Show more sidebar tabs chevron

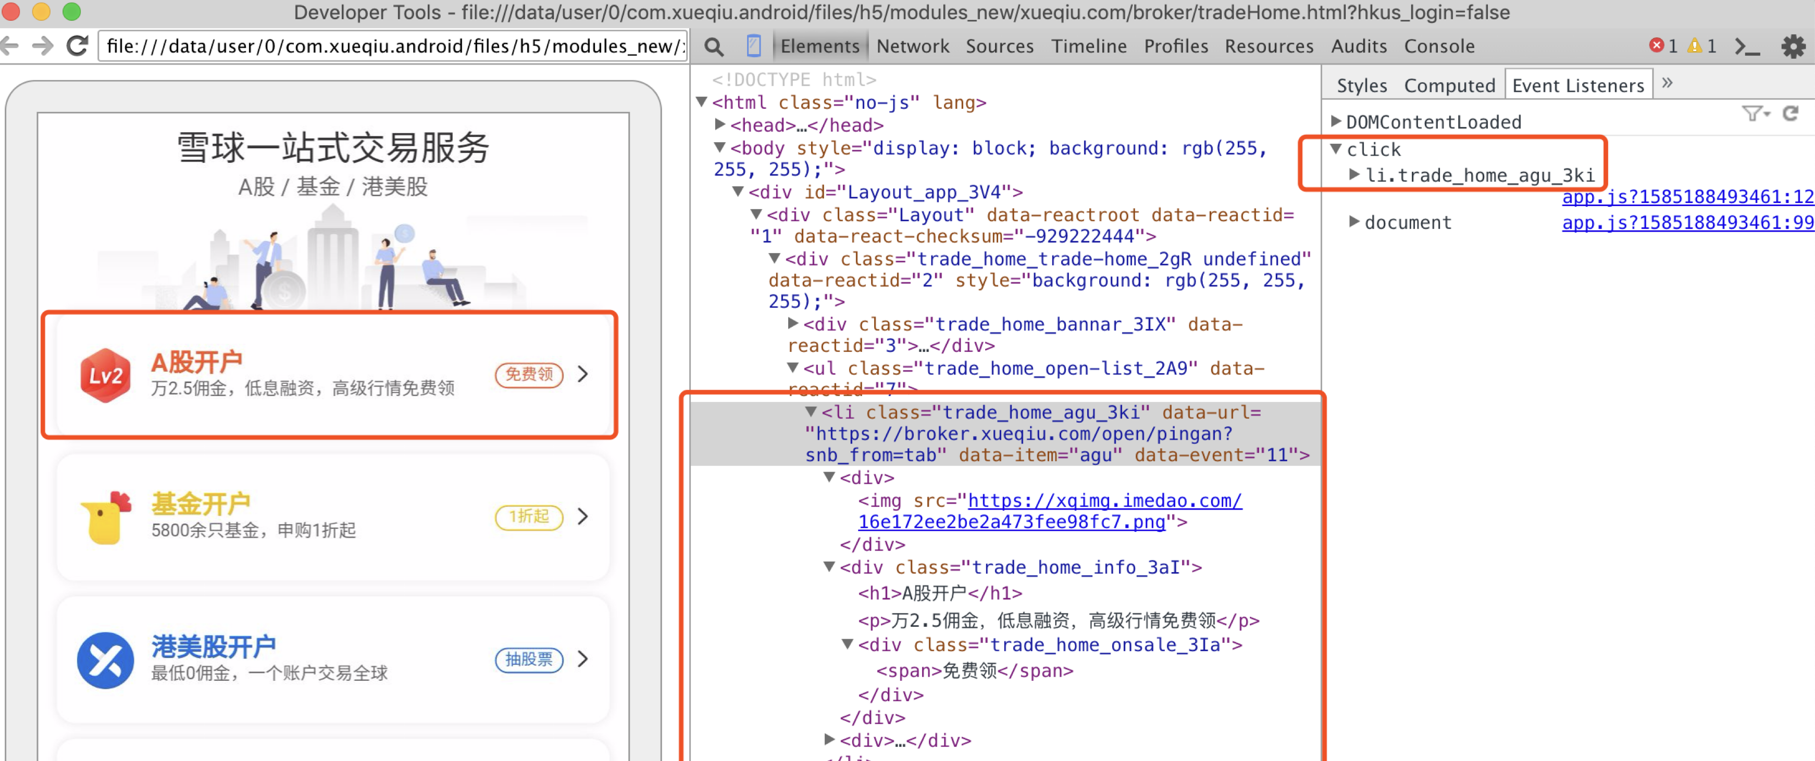1667,84
